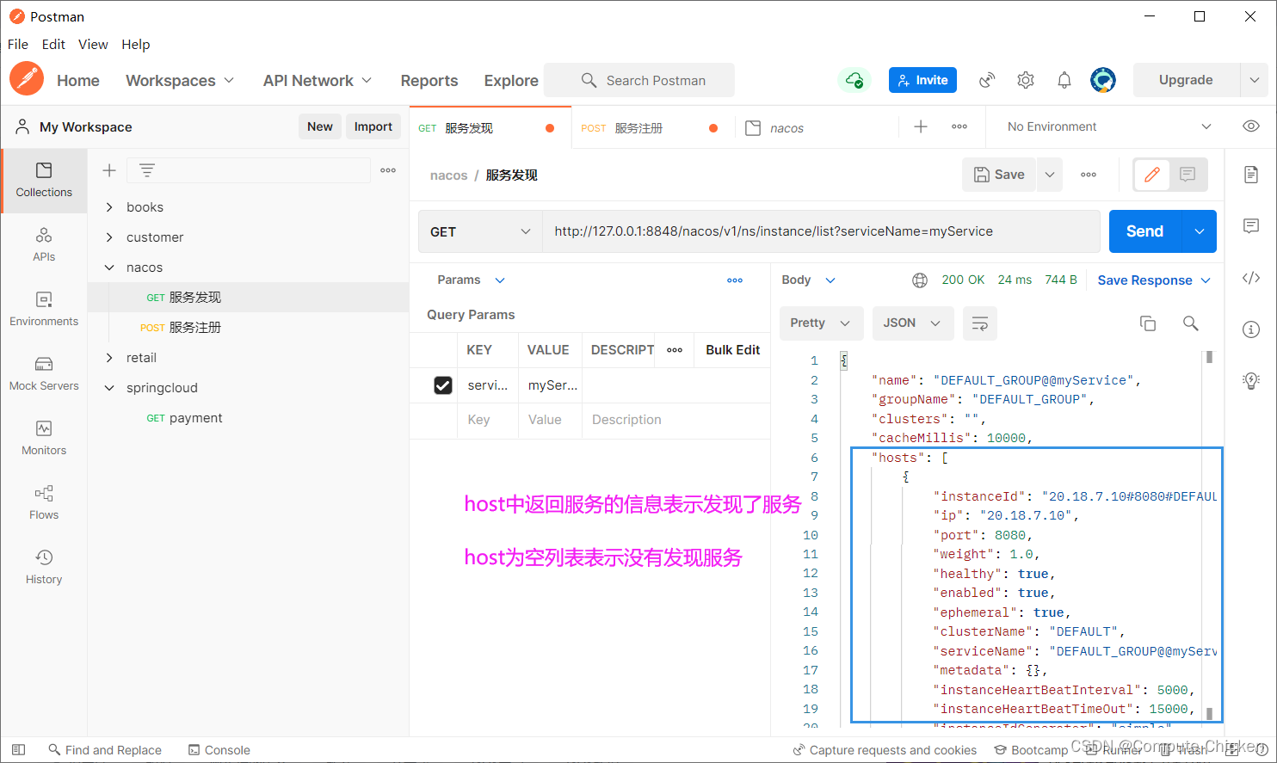This screenshot has height=763, width=1277.
Task: Open tab overflow options menu
Action: point(959,126)
